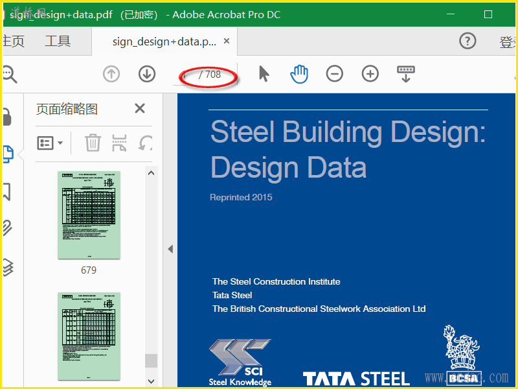Rotate pages counterclockwise
518x389 pixels.
(x=145, y=143)
